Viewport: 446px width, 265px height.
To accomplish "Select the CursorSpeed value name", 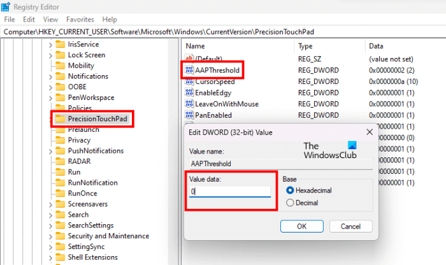I will (215, 82).
